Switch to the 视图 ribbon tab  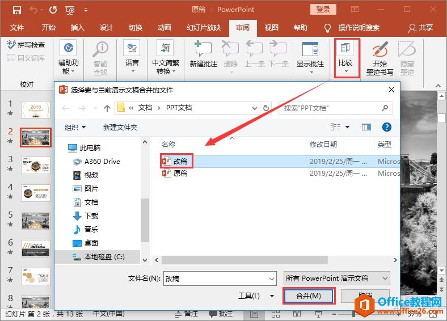(x=271, y=28)
